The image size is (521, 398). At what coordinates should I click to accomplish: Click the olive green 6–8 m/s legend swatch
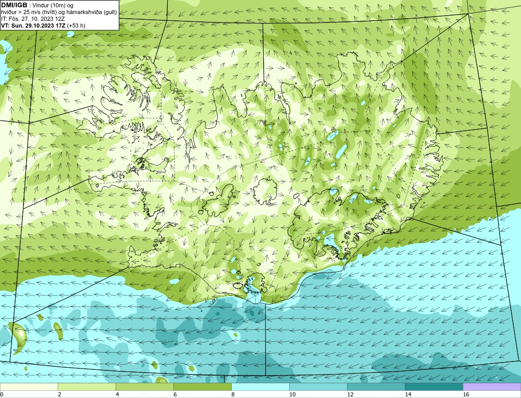(202, 387)
